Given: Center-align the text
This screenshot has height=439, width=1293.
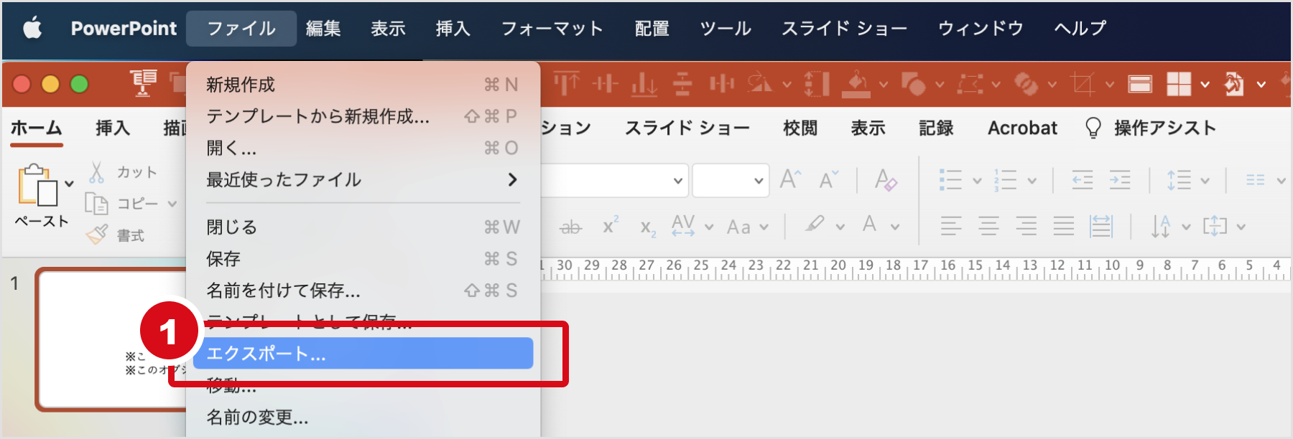Looking at the screenshot, I should click(989, 227).
